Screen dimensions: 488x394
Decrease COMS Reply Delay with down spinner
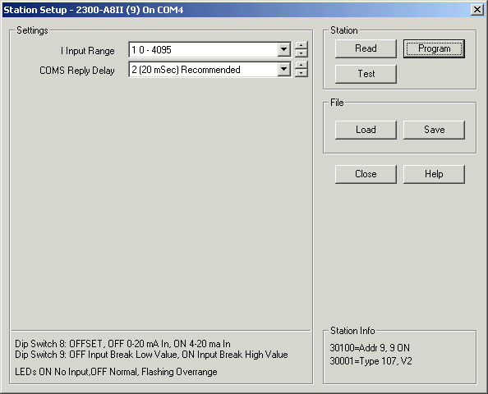pos(301,73)
